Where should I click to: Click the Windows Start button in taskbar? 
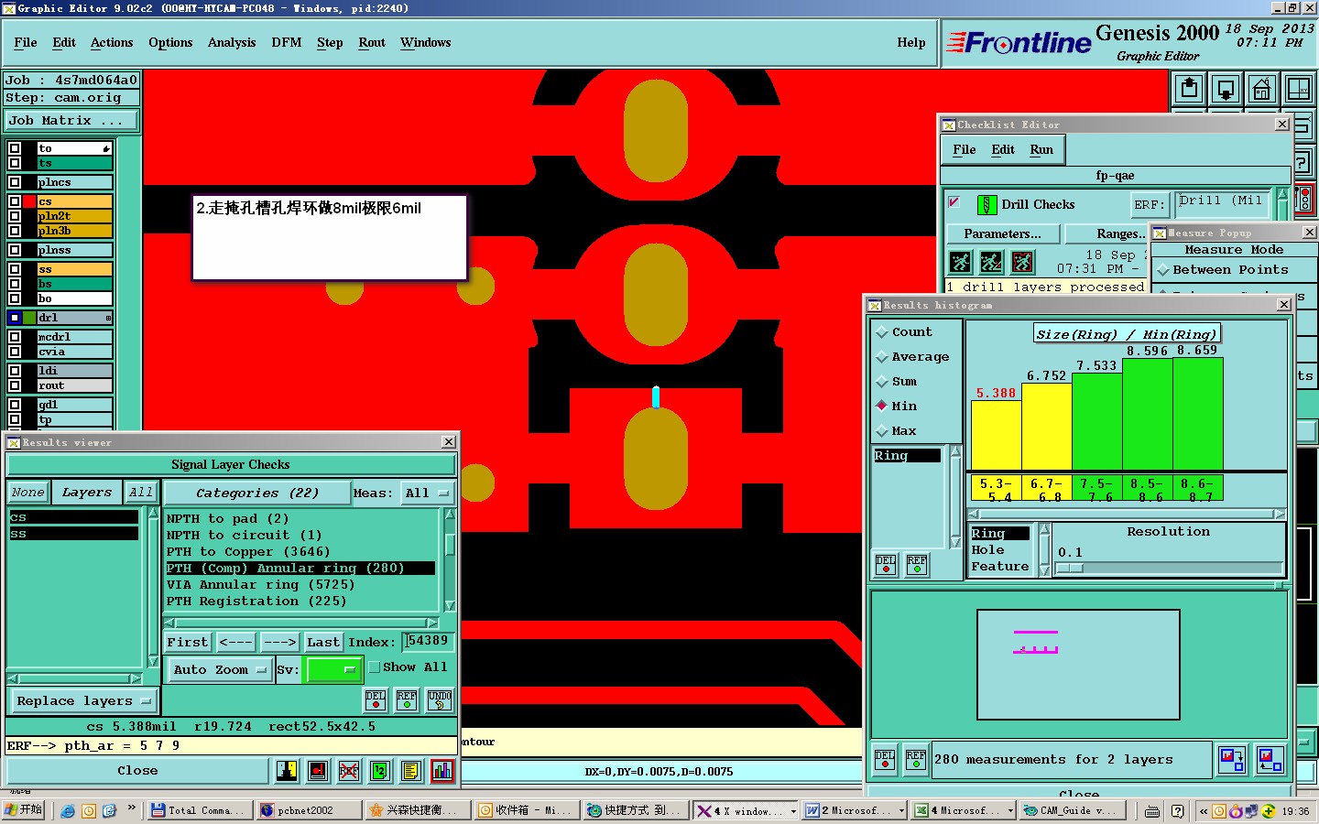tap(24, 810)
